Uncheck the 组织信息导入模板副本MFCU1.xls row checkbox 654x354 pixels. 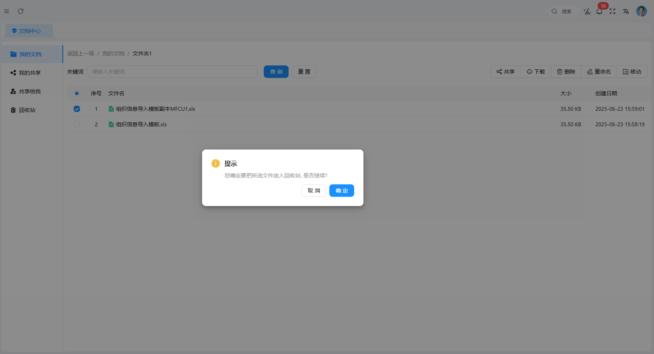click(x=77, y=109)
